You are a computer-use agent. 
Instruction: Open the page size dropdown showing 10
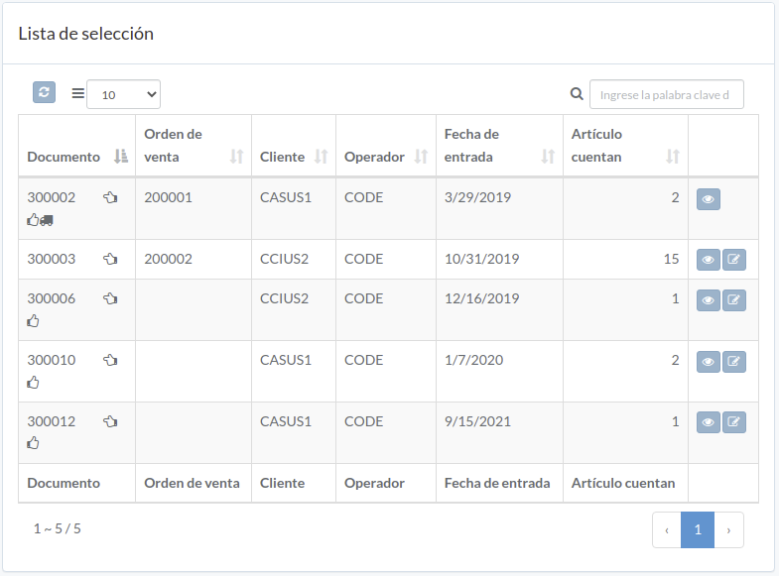[x=123, y=94]
